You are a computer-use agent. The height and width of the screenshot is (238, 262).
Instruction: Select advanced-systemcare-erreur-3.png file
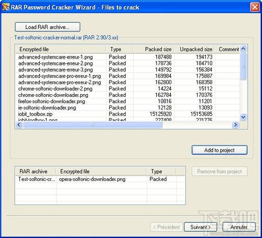point(56,70)
